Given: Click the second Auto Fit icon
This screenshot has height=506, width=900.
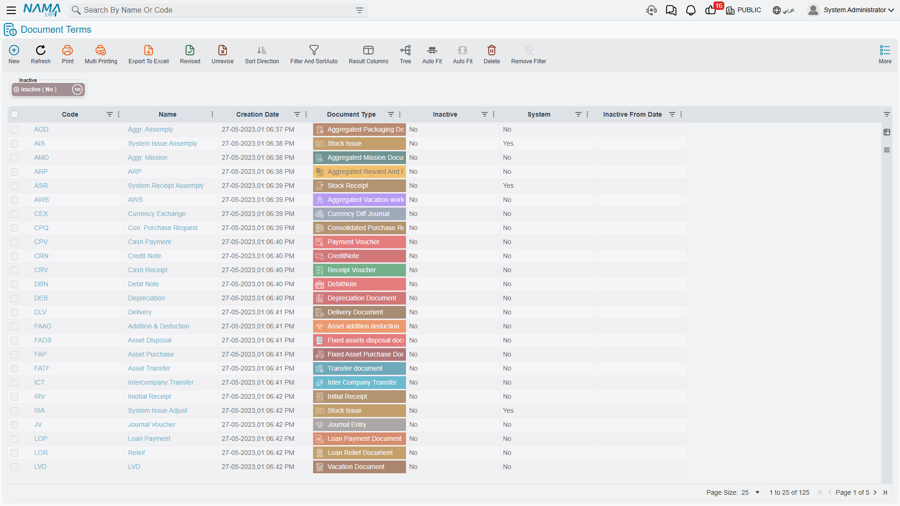Looking at the screenshot, I should coord(463,50).
